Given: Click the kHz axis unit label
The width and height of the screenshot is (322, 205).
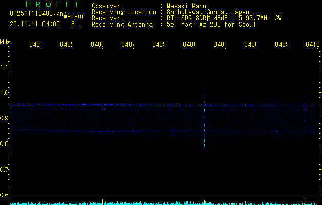Looking at the screenshot, I should point(5,42).
